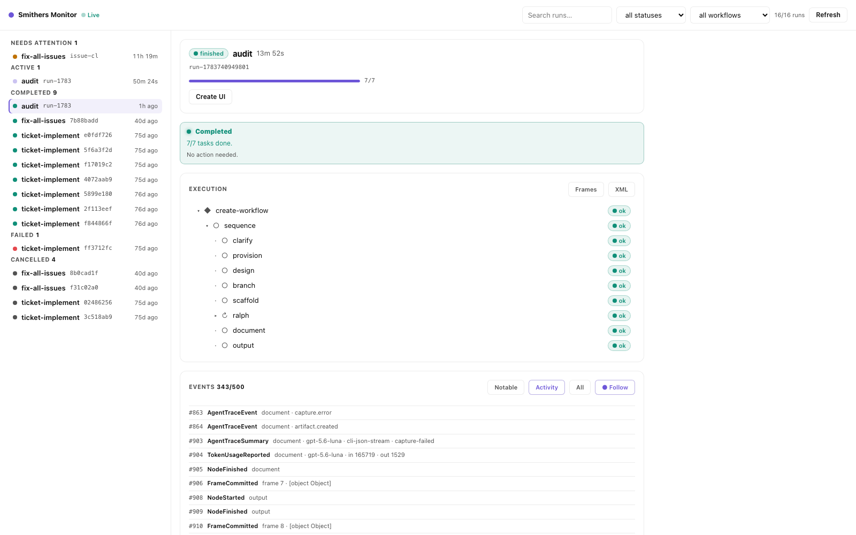856x535 pixels.
Task: Expand the ralph tree node
Action: click(x=216, y=316)
